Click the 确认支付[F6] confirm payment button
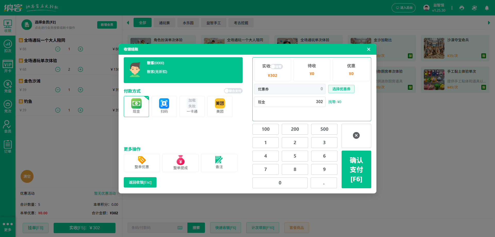 coord(356,169)
